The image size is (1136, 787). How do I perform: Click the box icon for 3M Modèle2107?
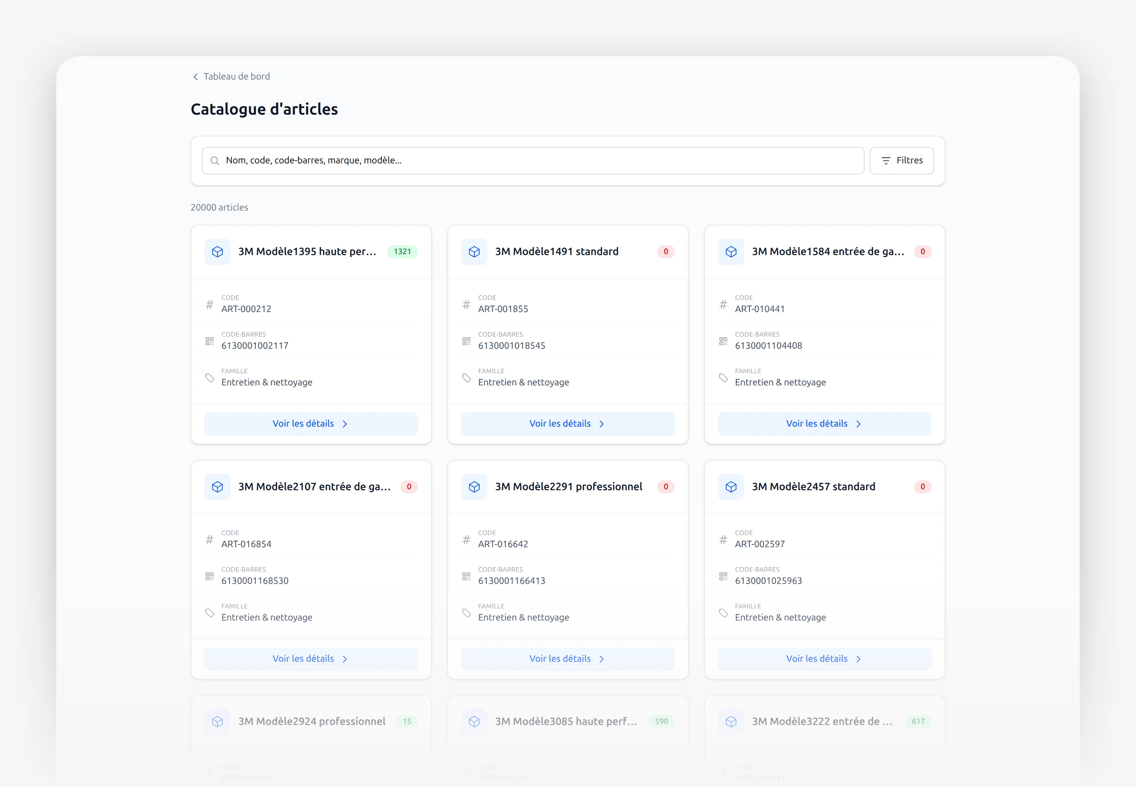[217, 487]
